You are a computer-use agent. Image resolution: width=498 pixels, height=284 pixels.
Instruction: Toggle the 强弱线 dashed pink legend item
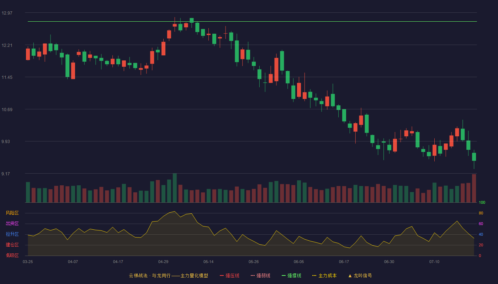click(260, 275)
